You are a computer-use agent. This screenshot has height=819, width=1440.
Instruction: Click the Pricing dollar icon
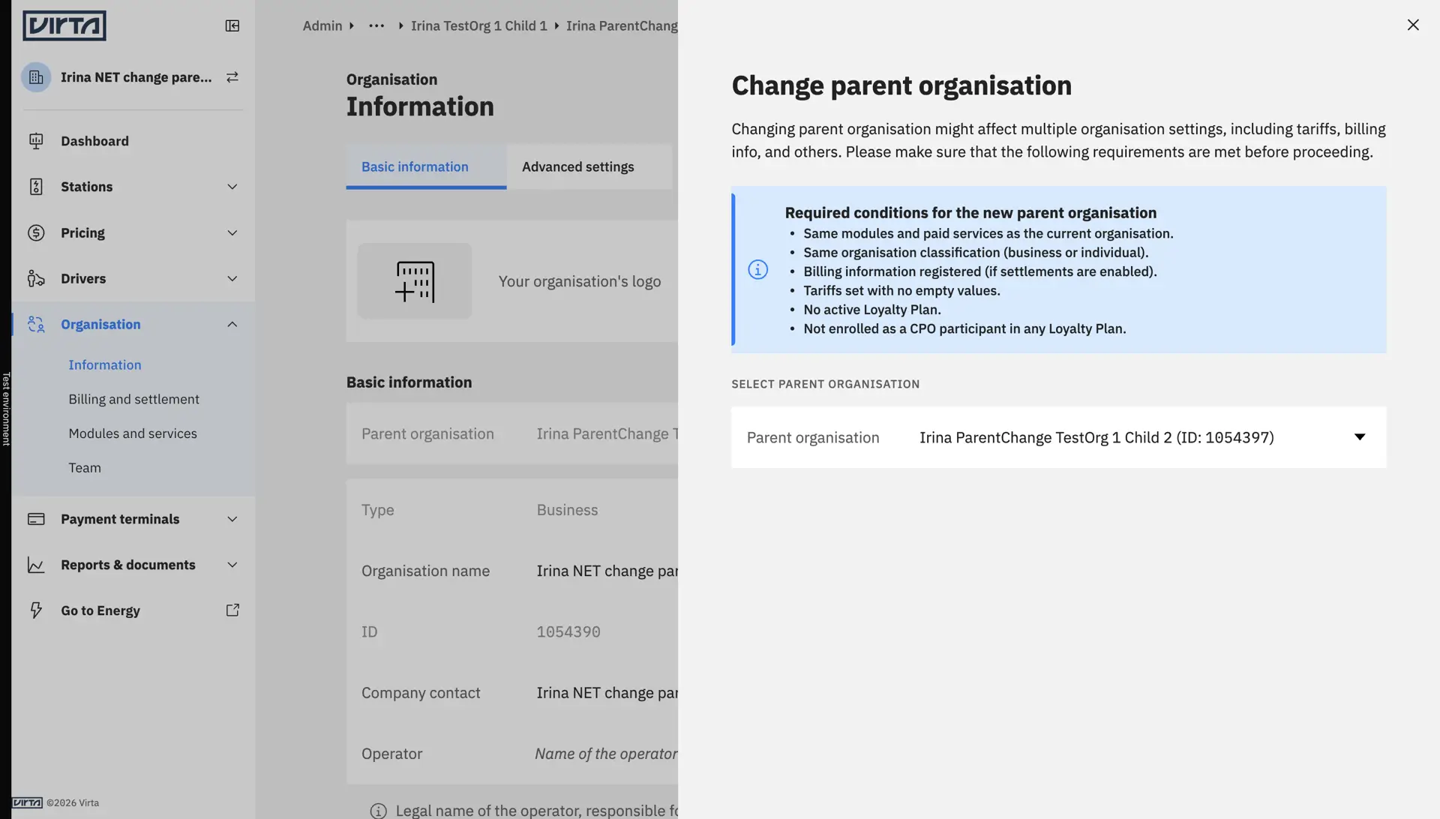point(36,233)
